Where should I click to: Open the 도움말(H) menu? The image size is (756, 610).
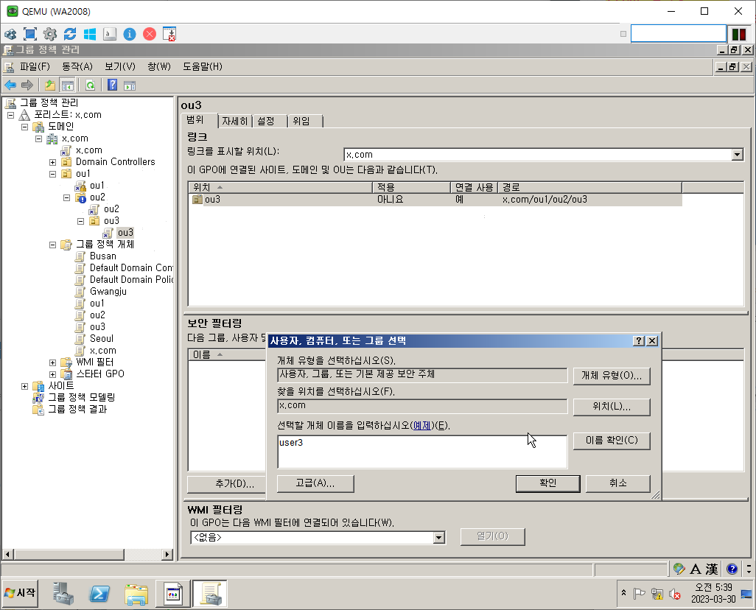tap(203, 66)
